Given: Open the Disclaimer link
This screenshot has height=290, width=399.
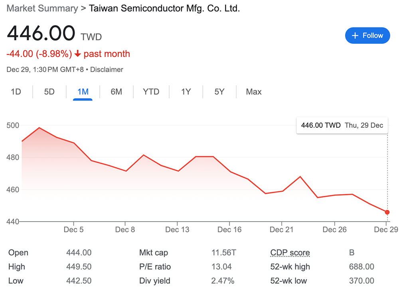Looking at the screenshot, I should coord(107,70).
